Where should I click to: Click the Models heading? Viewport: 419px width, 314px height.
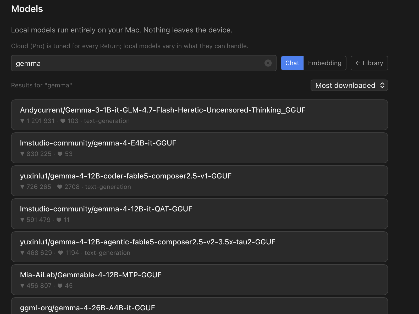pos(27,9)
